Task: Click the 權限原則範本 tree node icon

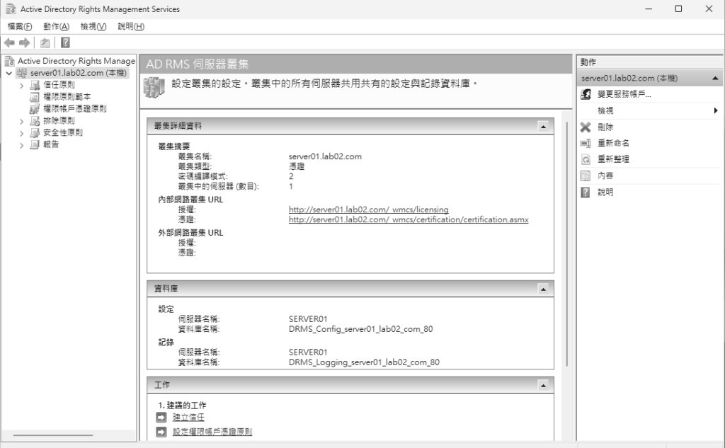Action: (35, 97)
